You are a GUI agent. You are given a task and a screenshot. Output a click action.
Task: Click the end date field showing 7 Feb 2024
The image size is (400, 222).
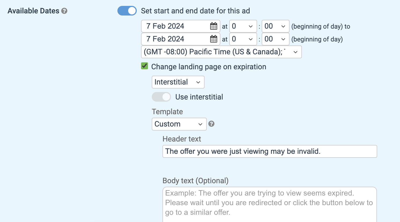[181, 39]
